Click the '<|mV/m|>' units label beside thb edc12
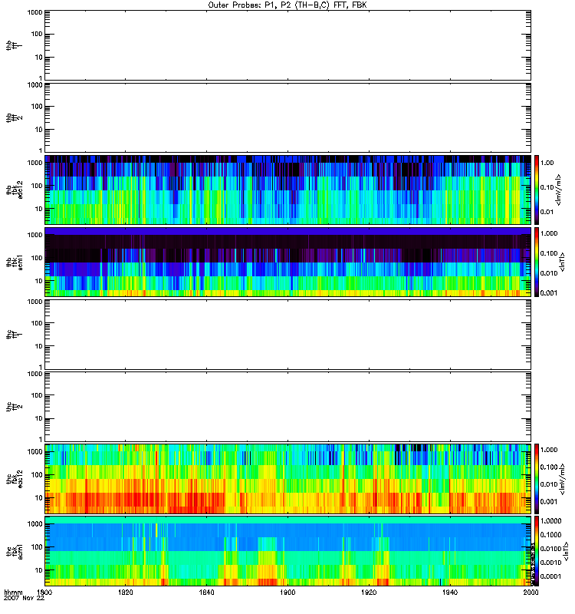Image resolution: width=575 pixels, height=614 pixels. pos(559,190)
